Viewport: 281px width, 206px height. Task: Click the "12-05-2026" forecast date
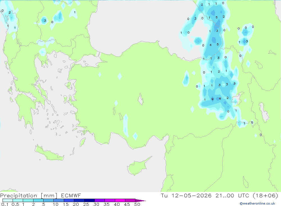(192, 195)
